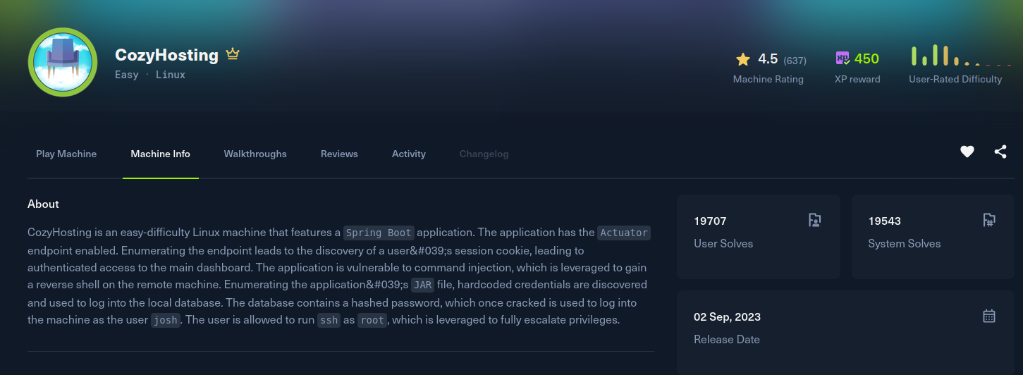
Task: Click the Actuator code tag
Action: point(624,233)
